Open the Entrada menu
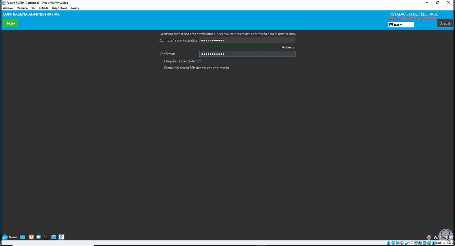 click(x=44, y=8)
